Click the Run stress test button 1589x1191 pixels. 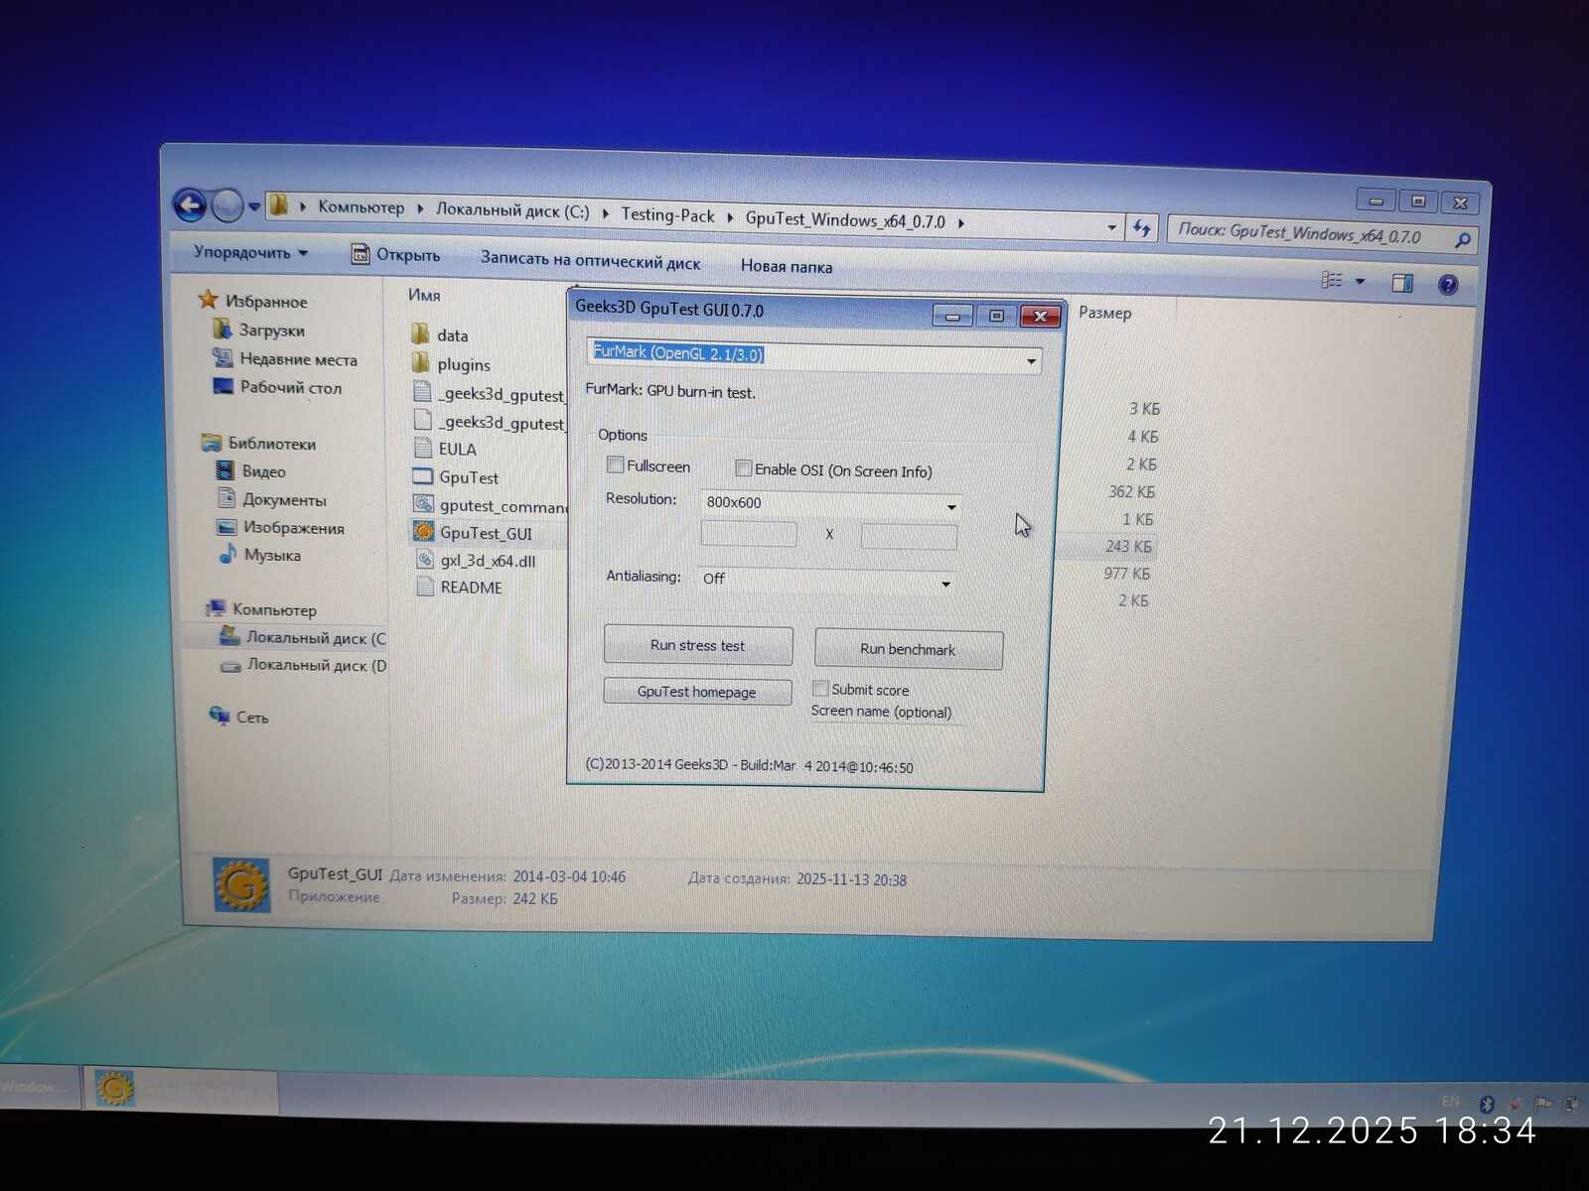tap(698, 646)
